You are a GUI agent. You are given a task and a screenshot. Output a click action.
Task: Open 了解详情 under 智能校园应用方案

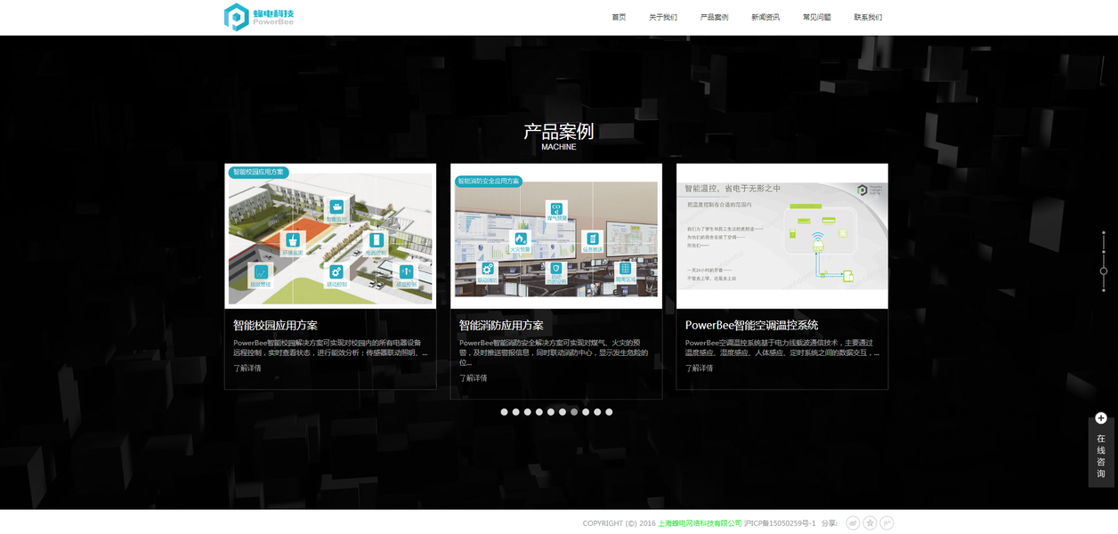point(247,368)
